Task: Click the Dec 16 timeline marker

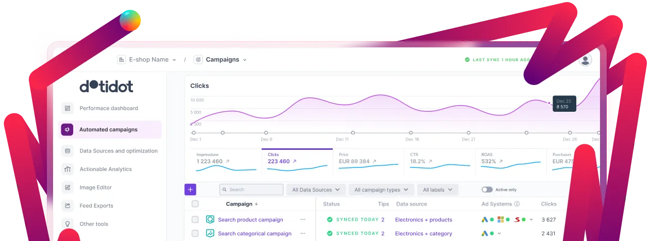Action: click(411, 133)
